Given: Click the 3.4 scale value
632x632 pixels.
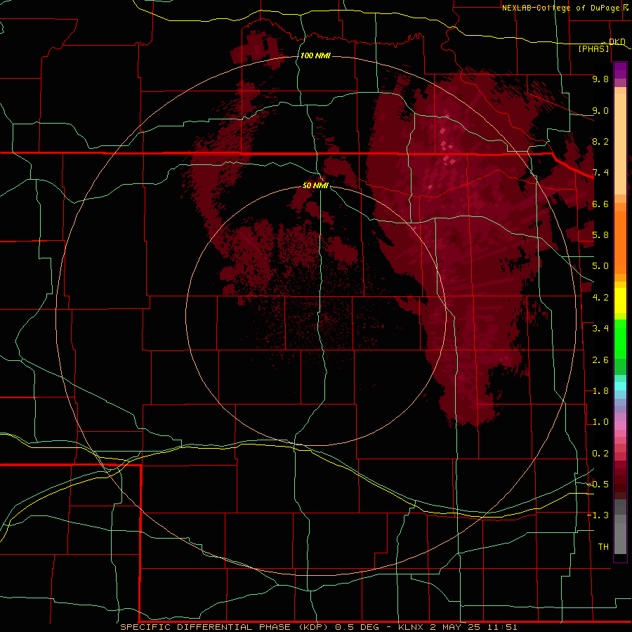Looking at the screenshot, I should [x=600, y=329].
